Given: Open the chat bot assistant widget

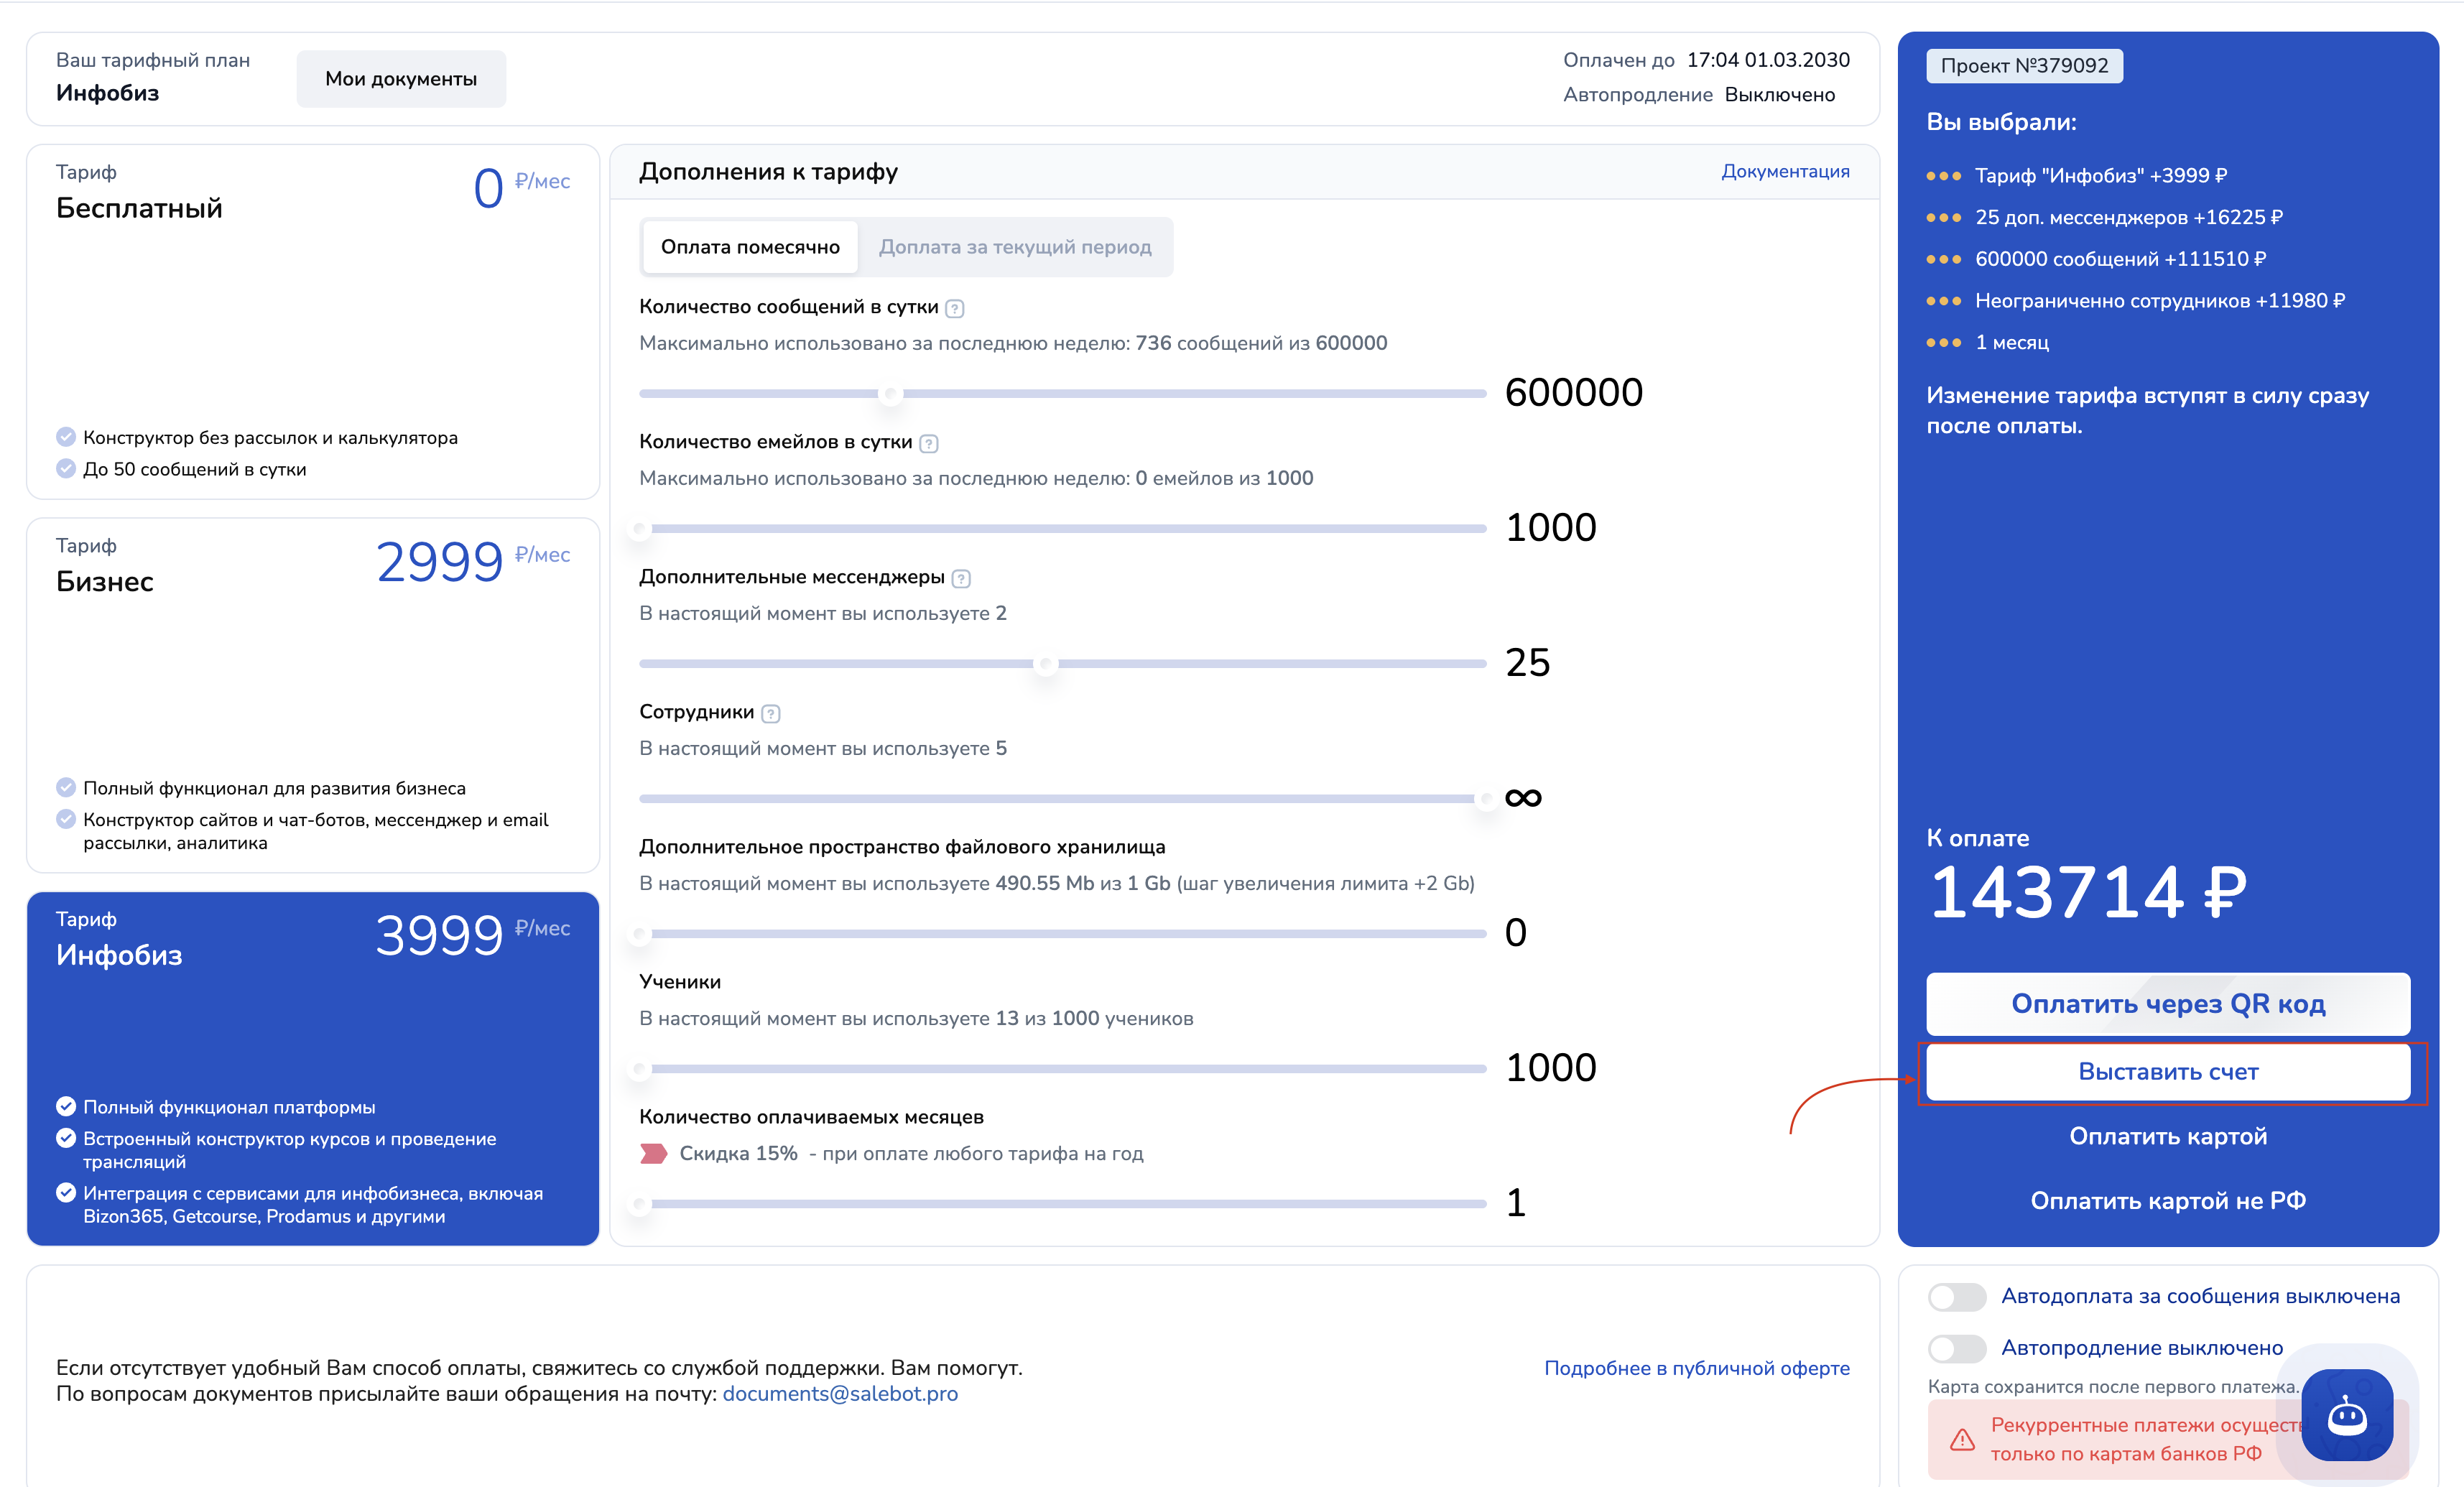Looking at the screenshot, I should [2346, 1414].
